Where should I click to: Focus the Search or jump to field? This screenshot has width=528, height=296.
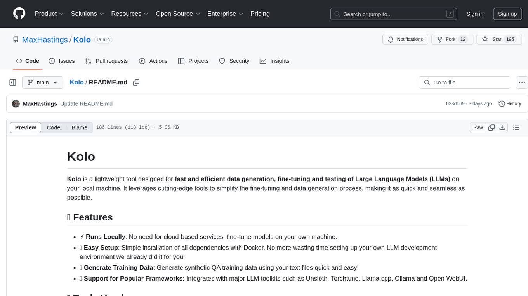394,14
